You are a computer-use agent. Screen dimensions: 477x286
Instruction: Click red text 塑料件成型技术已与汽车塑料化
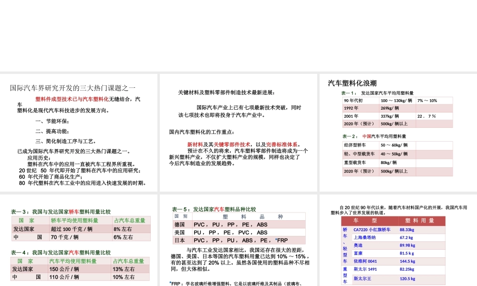(x=72, y=99)
